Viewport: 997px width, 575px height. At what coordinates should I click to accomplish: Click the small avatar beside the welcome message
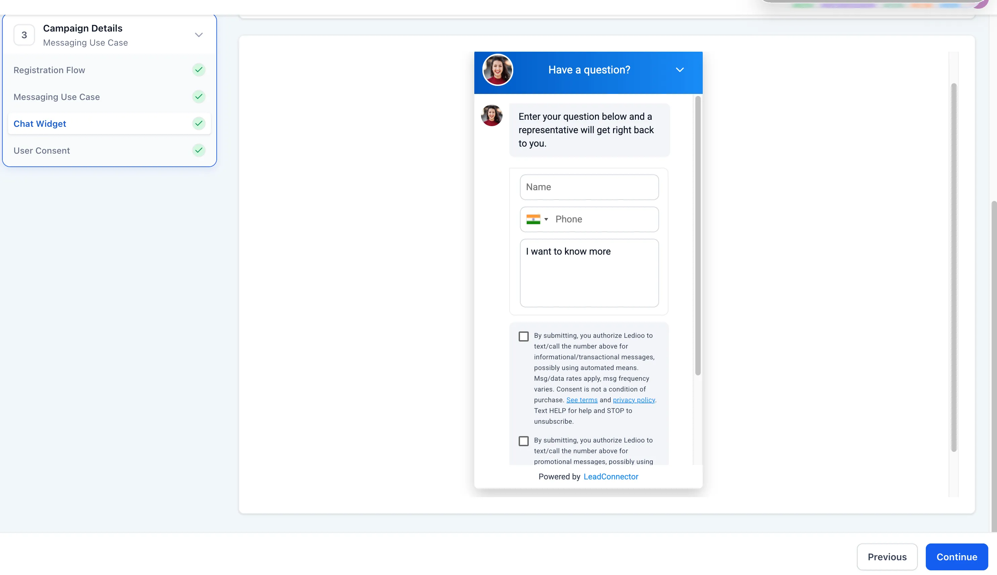point(491,115)
